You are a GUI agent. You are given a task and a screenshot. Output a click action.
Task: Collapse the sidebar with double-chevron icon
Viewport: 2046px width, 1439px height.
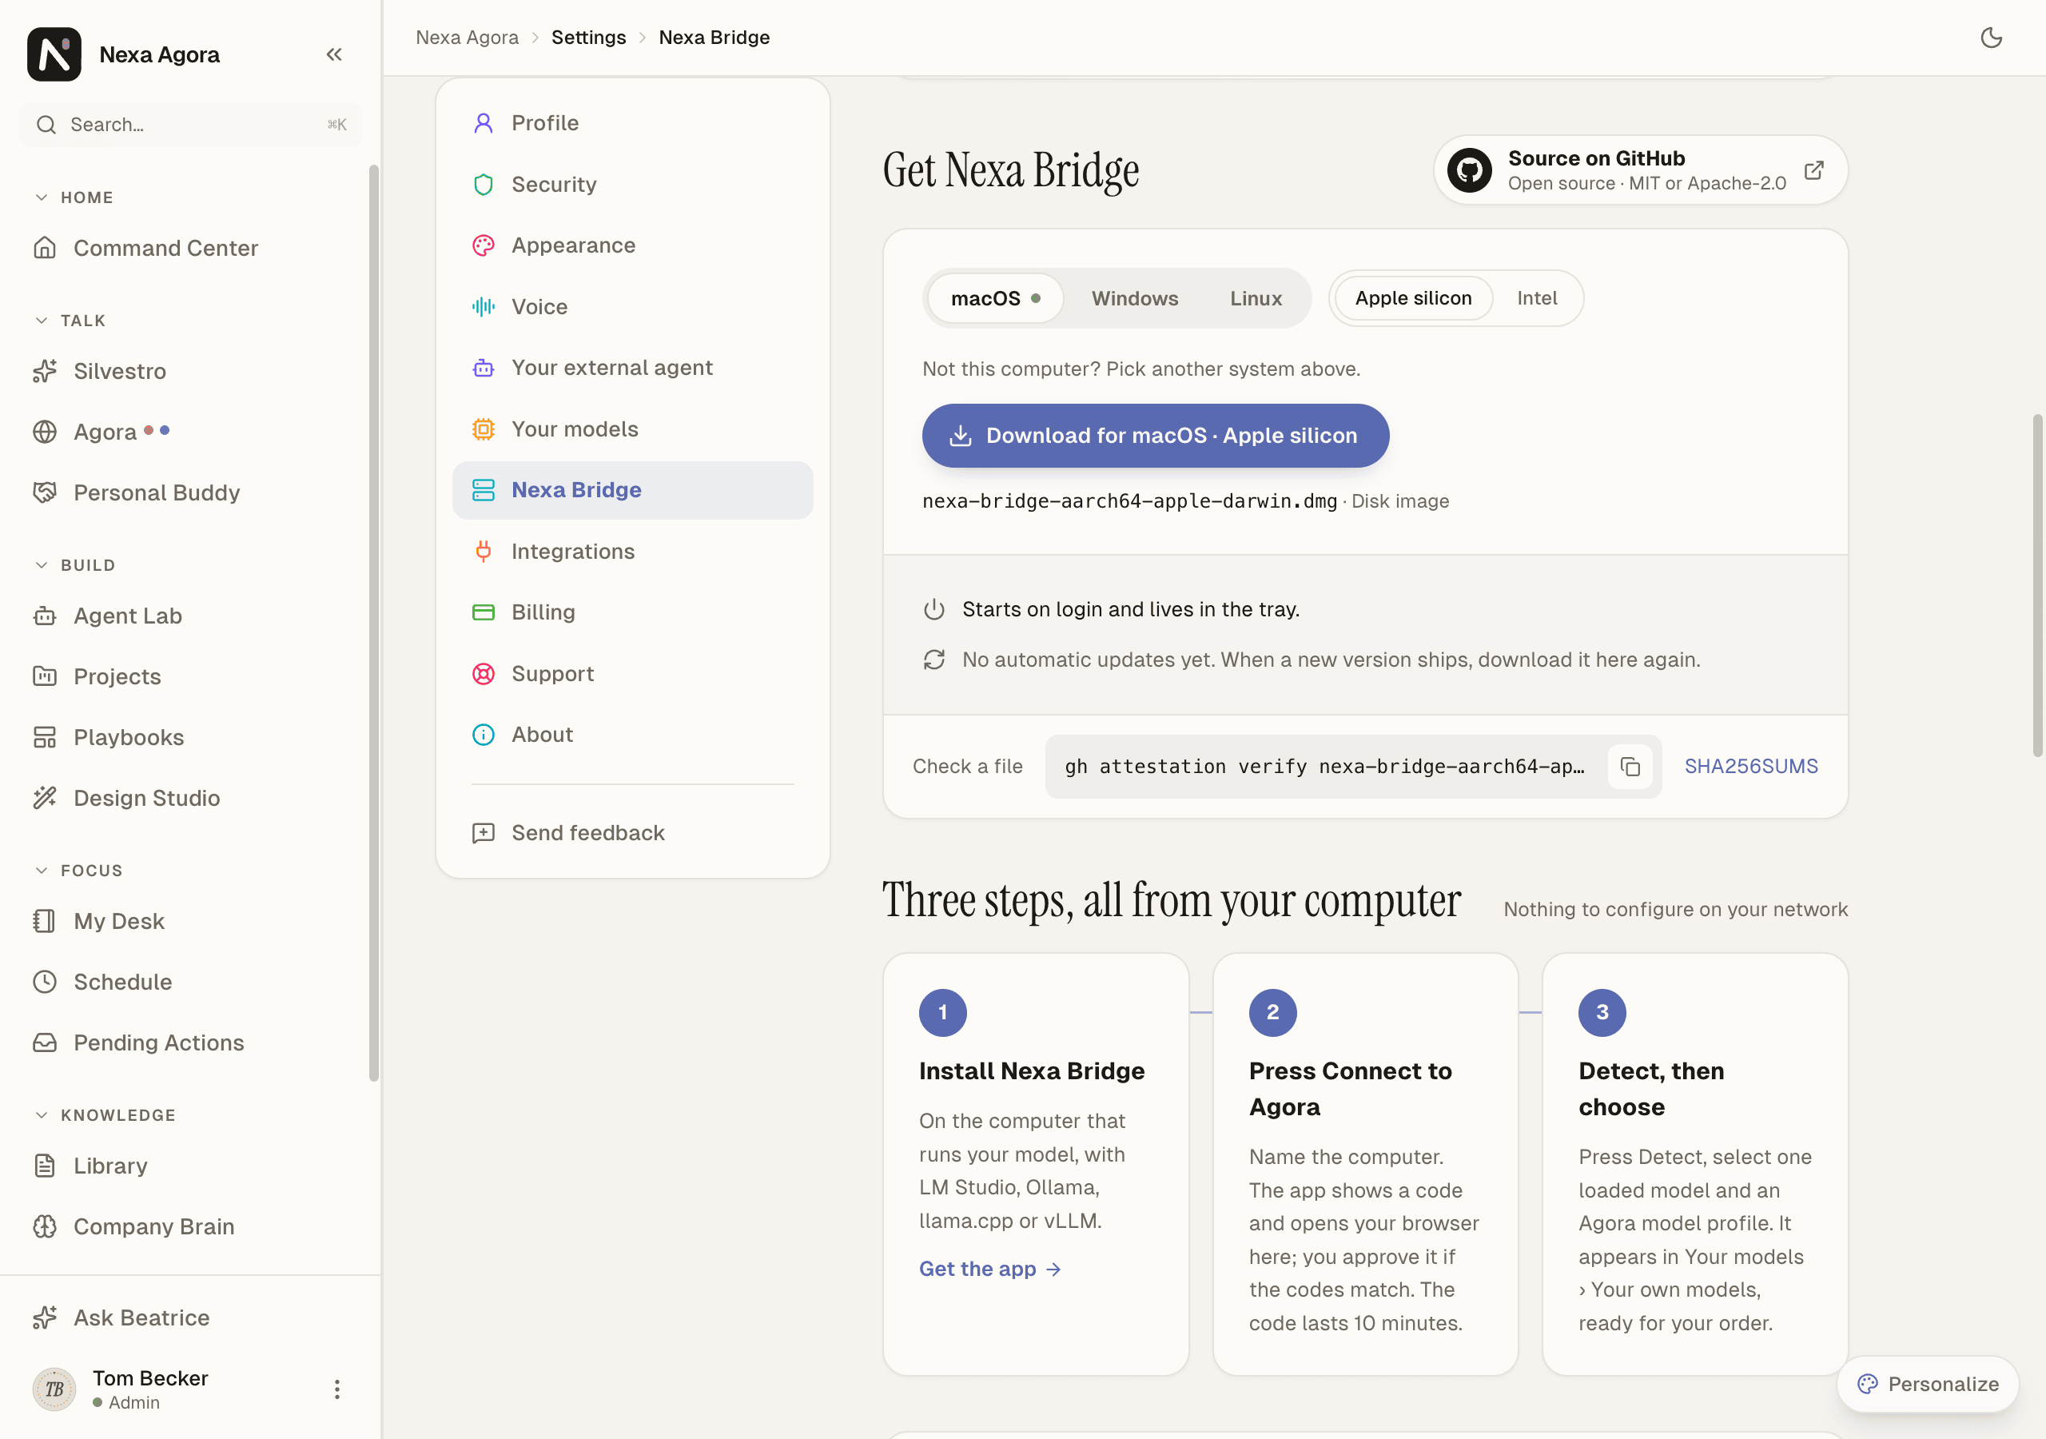click(x=334, y=54)
